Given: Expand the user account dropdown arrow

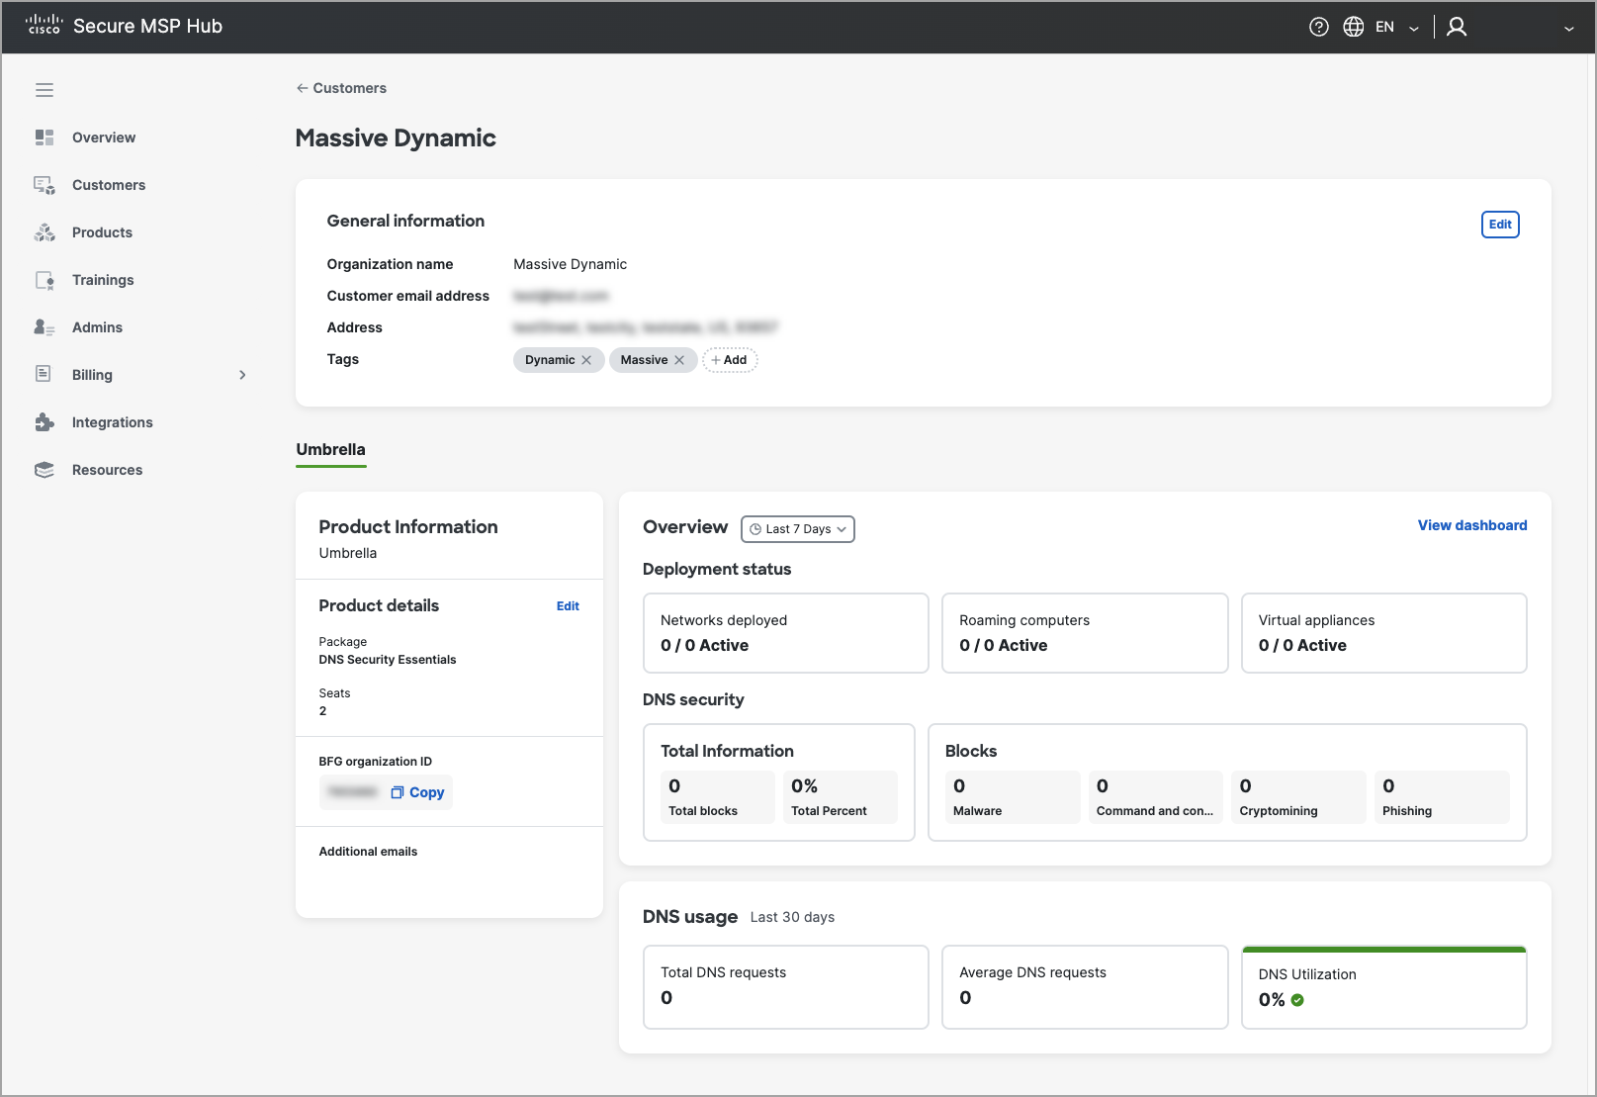Looking at the screenshot, I should click(x=1568, y=28).
